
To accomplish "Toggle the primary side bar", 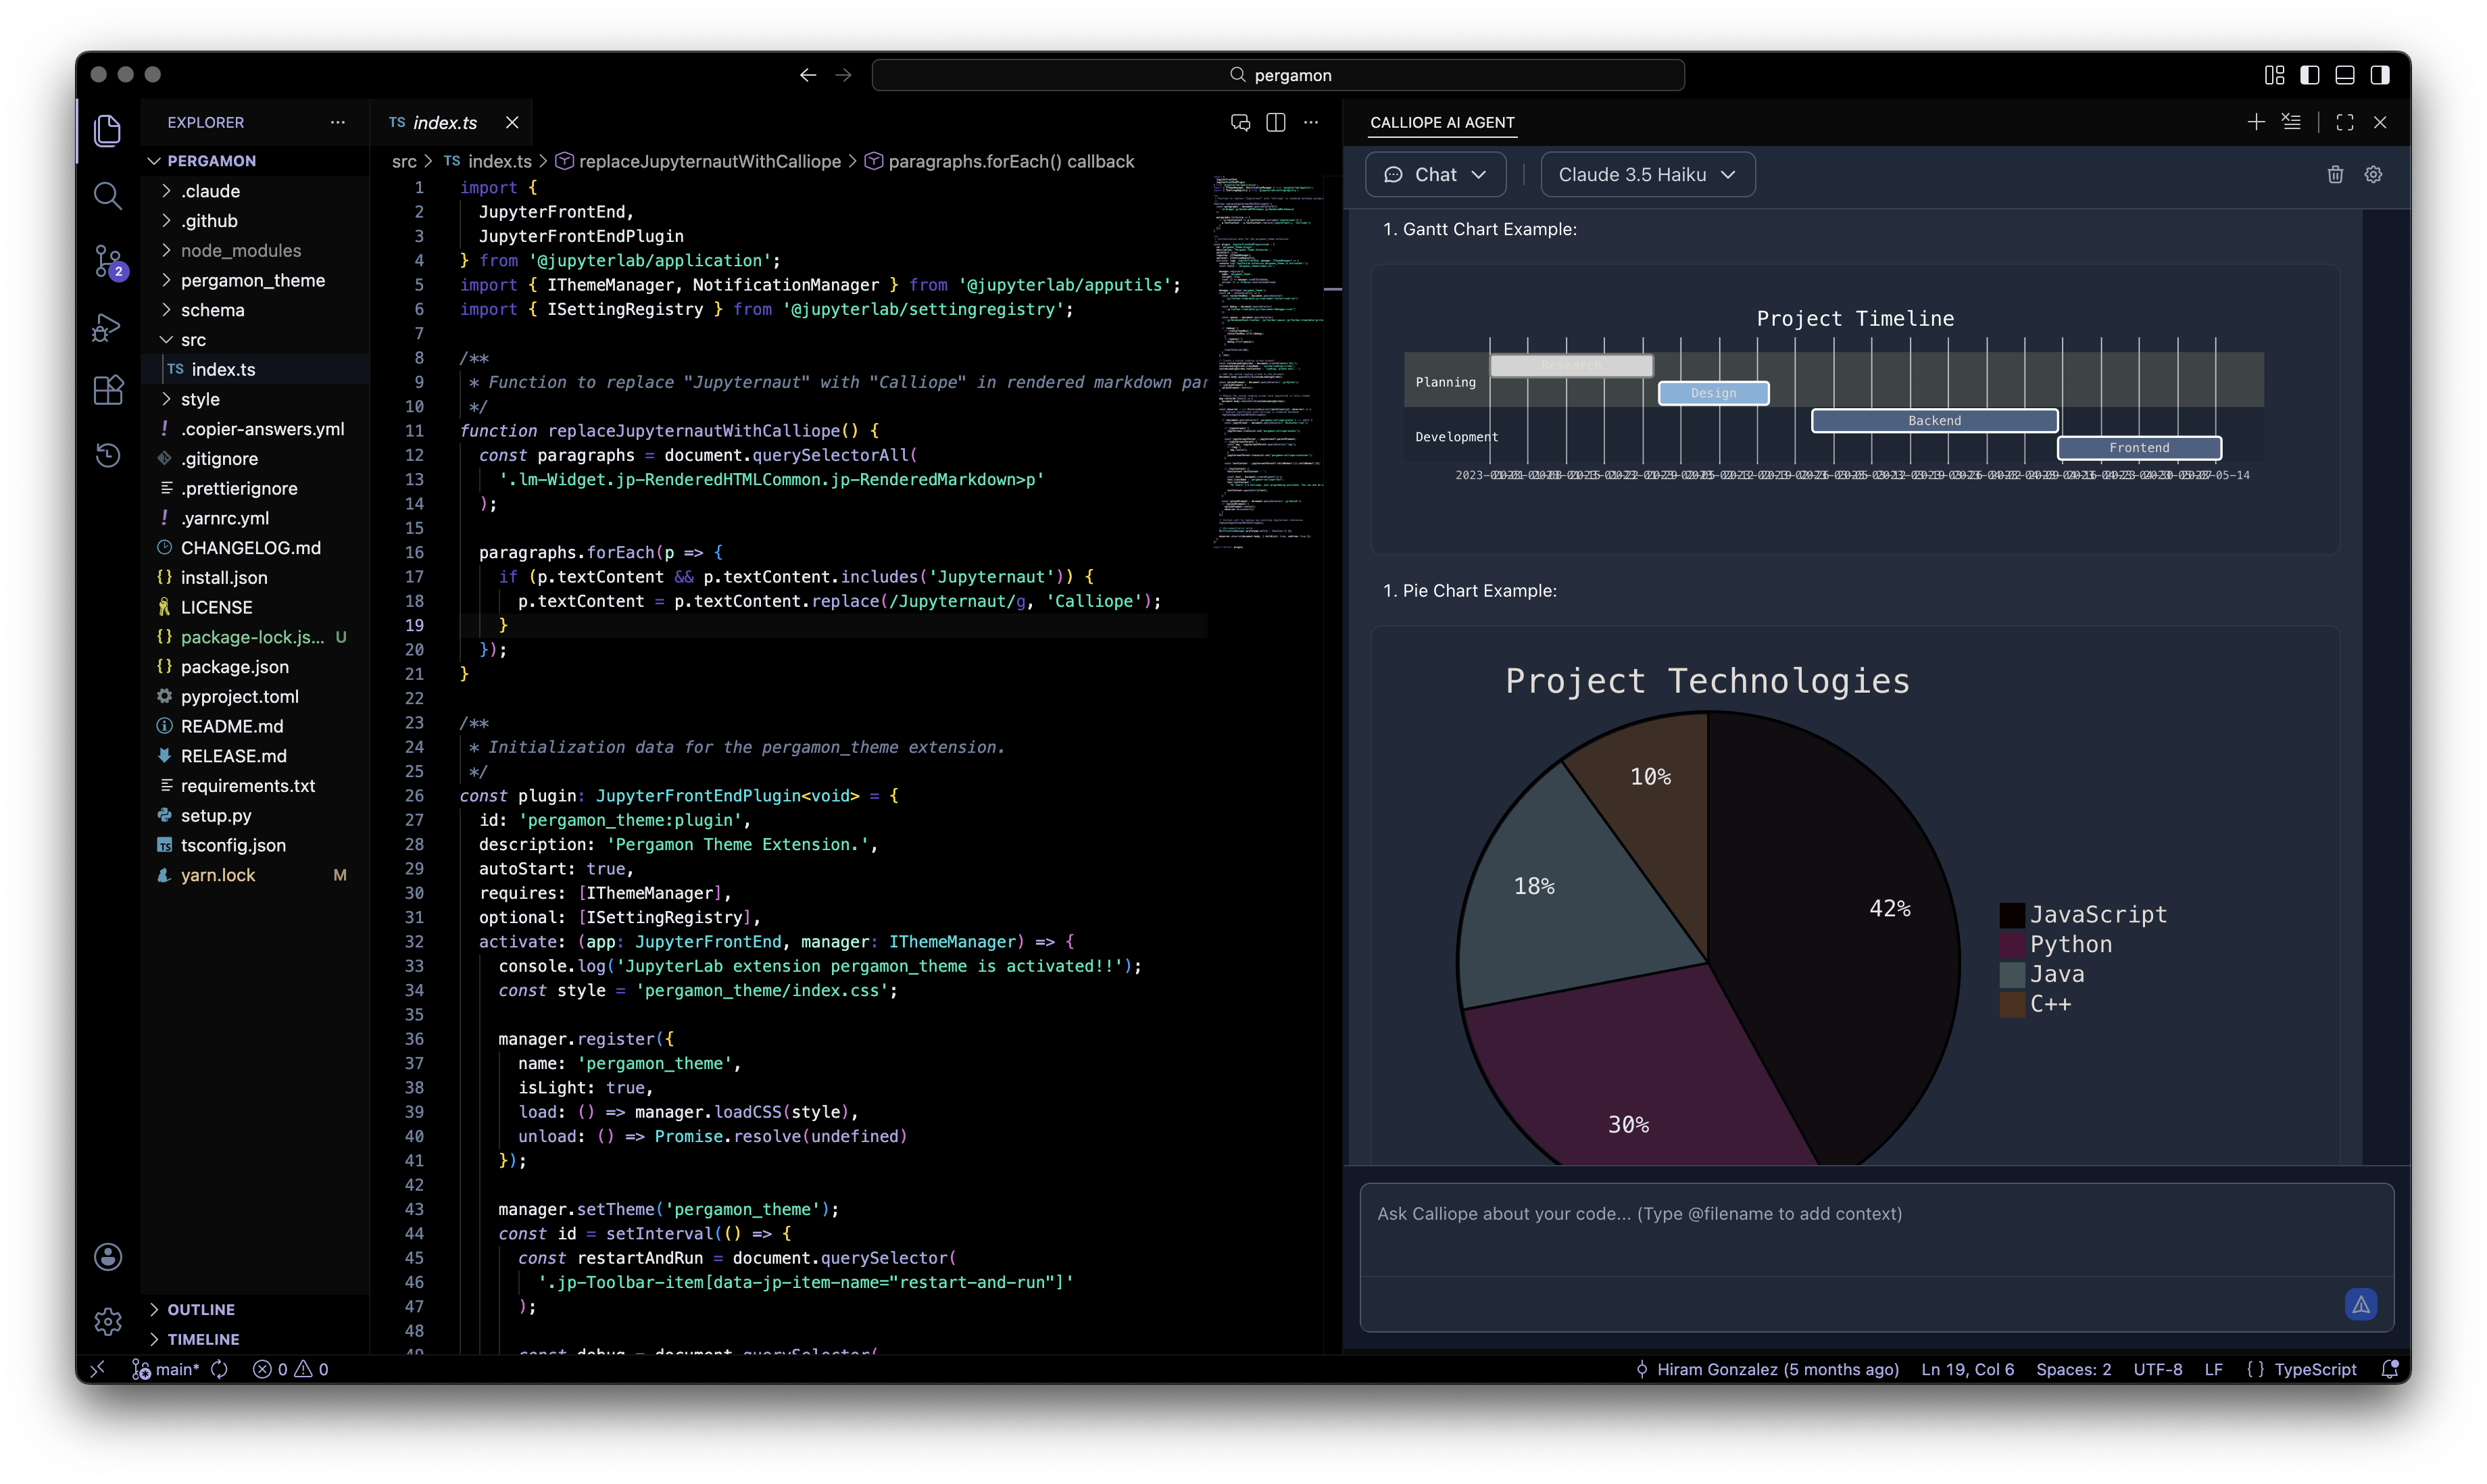I will tap(2310, 75).
